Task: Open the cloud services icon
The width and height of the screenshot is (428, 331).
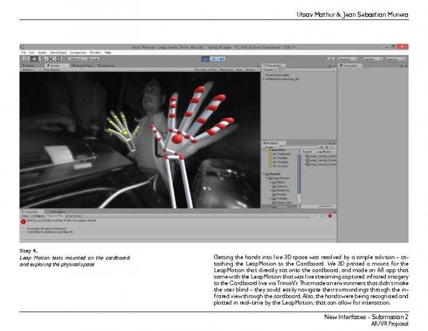Action: click(331, 59)
